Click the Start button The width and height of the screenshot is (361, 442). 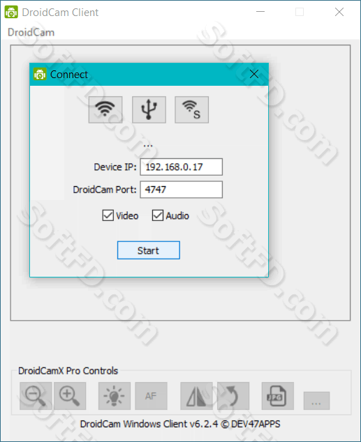pyautogui.click(x=149, y=250)
